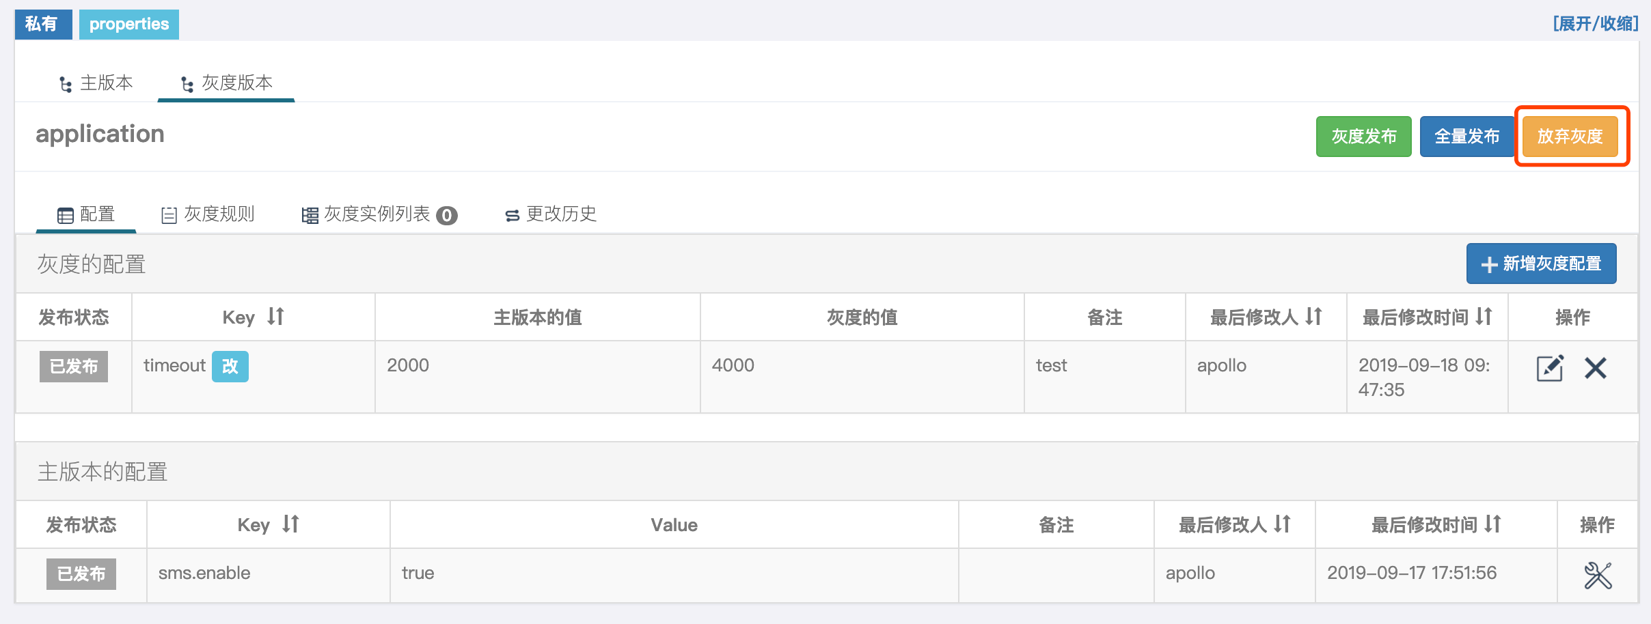Select the 灰度版本 tab
Image resolution: width=1651 pixels, height=624 pixels.
click(226, 83)
